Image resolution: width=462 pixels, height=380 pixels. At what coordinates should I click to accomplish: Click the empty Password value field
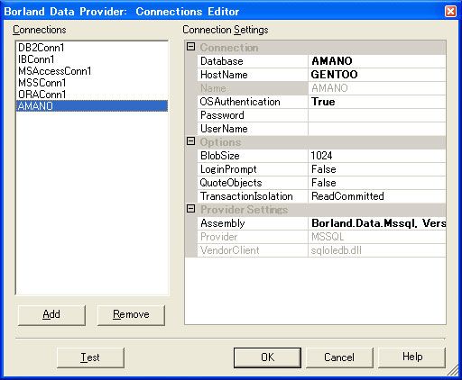point(377,115)
